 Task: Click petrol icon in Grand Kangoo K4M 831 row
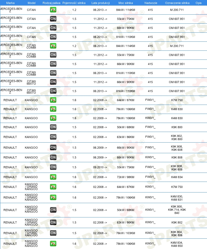(x=53, y=198)
